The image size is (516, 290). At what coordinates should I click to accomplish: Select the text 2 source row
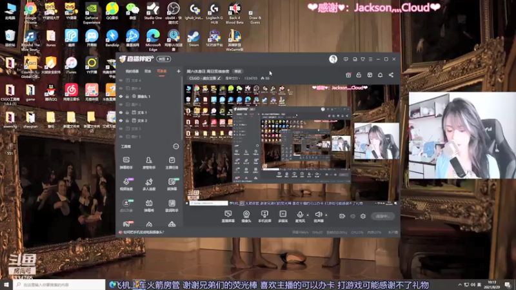pos(150,121)
